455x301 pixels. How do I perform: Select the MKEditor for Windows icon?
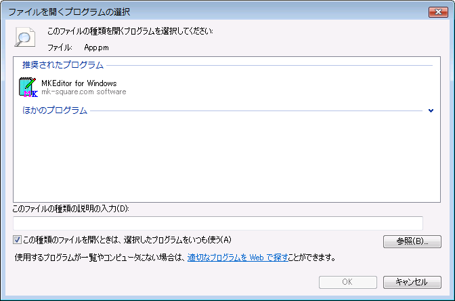click(28, 87)
